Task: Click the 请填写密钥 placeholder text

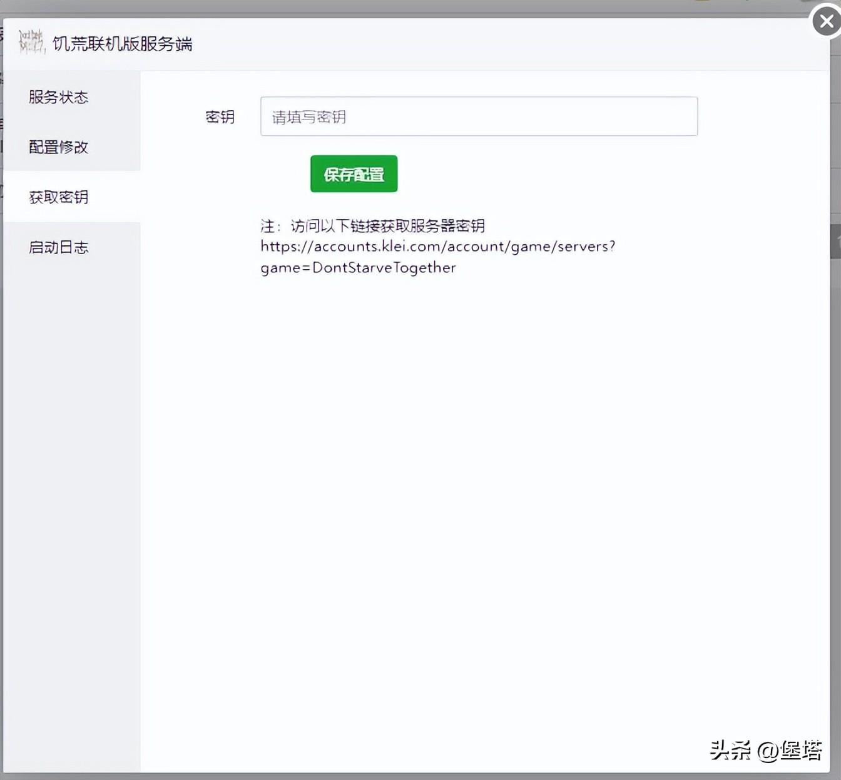Action: click(x=309, y=117)
